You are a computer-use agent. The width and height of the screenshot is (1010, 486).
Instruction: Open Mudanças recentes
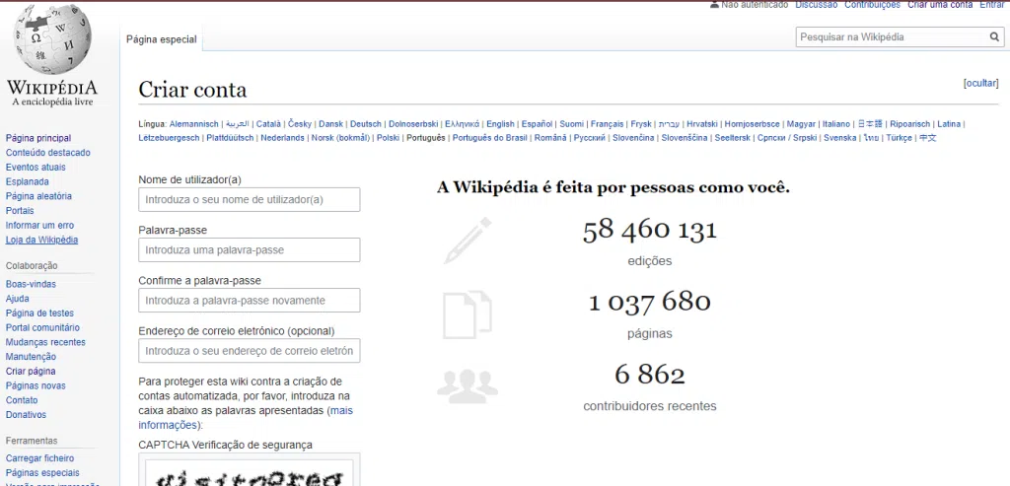[x=45, y=342]
